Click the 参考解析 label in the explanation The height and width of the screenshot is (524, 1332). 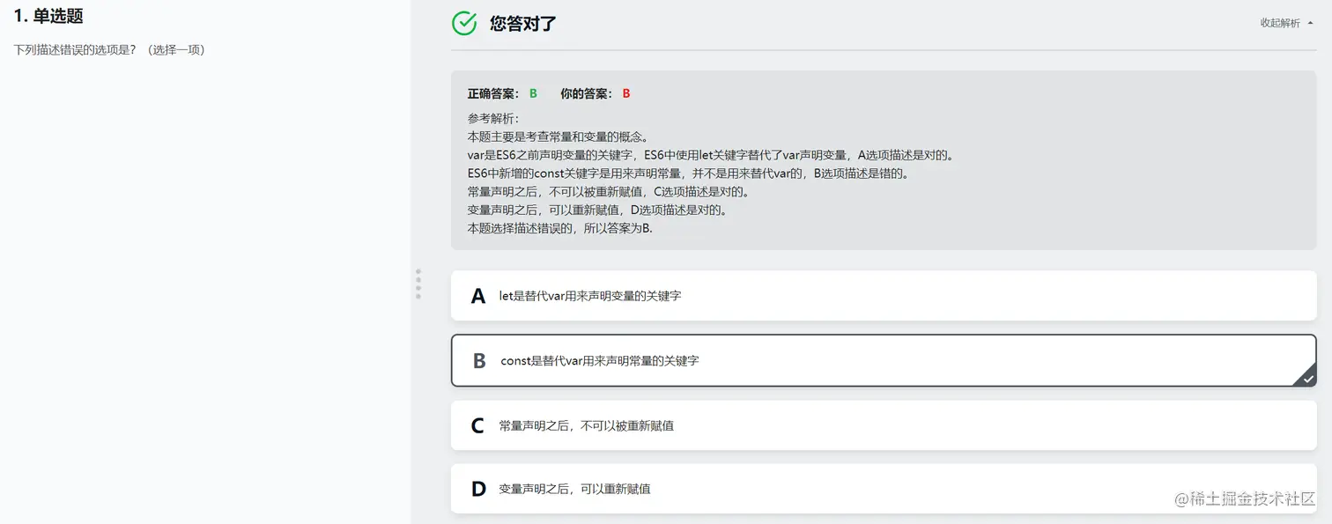(493, 118)
